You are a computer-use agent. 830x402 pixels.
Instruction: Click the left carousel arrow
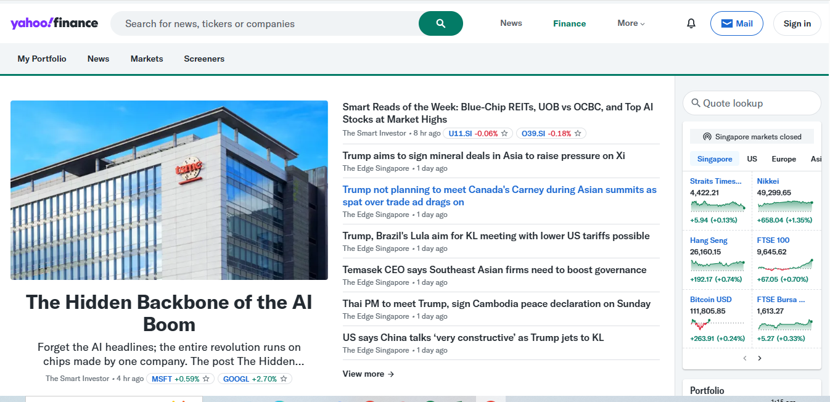(x=744, y=358)
